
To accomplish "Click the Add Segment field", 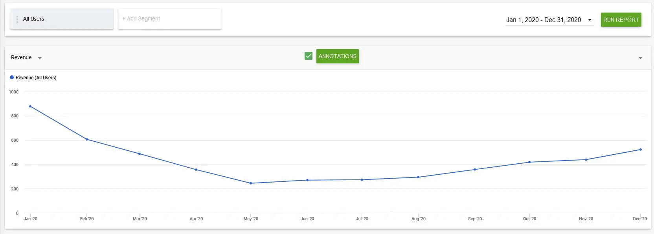I will coord(170,19).
